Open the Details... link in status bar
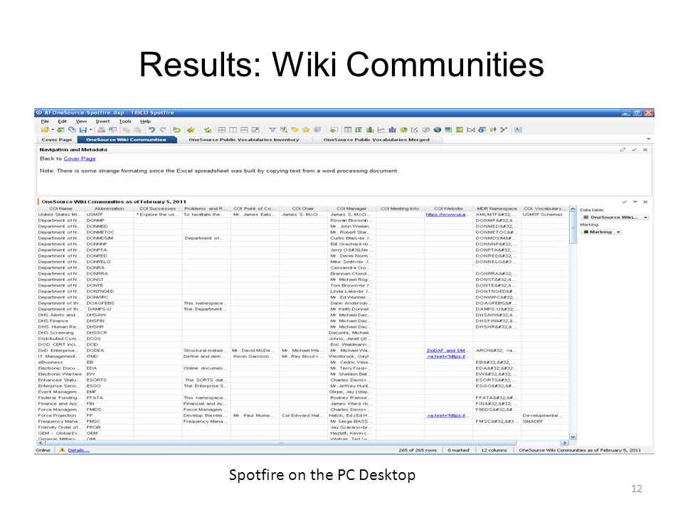 point(79,450)
